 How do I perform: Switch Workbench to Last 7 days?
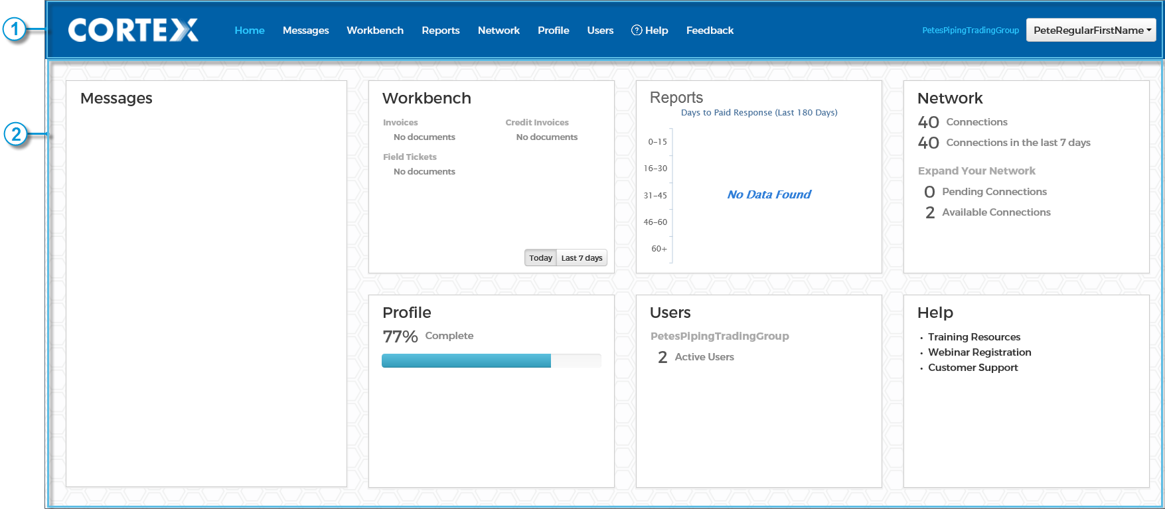pyautogui.click(x=582, y=257)
